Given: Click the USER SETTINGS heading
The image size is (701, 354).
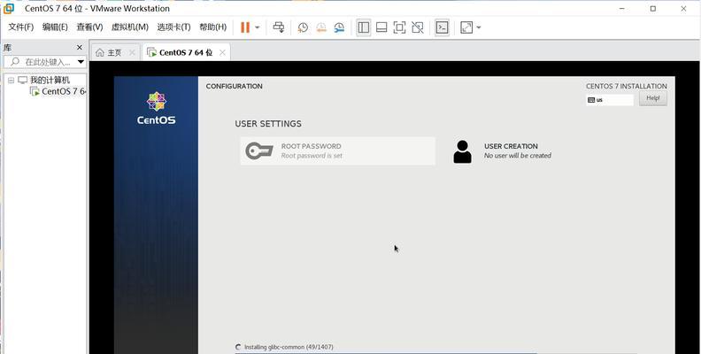Looking at the screenshot, I should pyautogui.click(x=268, y=124).
